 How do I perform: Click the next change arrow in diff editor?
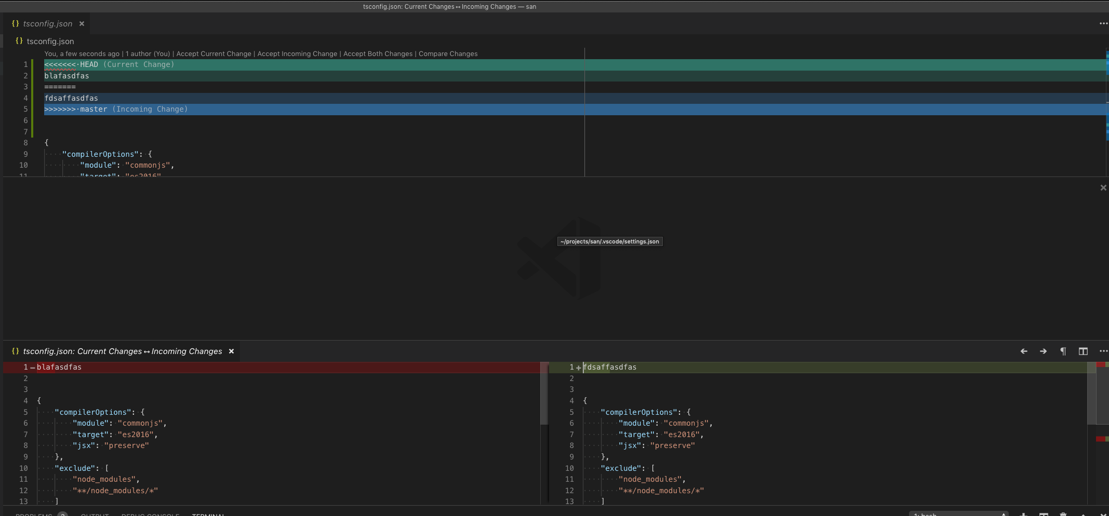tap(1042, 351)
